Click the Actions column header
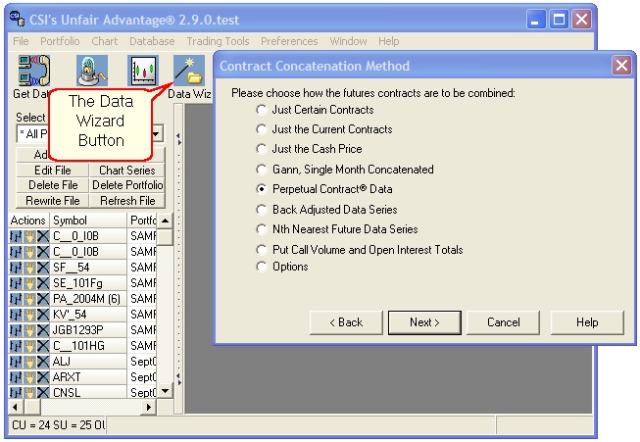The width and height of the screenshot is (640, 442). tap(28, 221)
